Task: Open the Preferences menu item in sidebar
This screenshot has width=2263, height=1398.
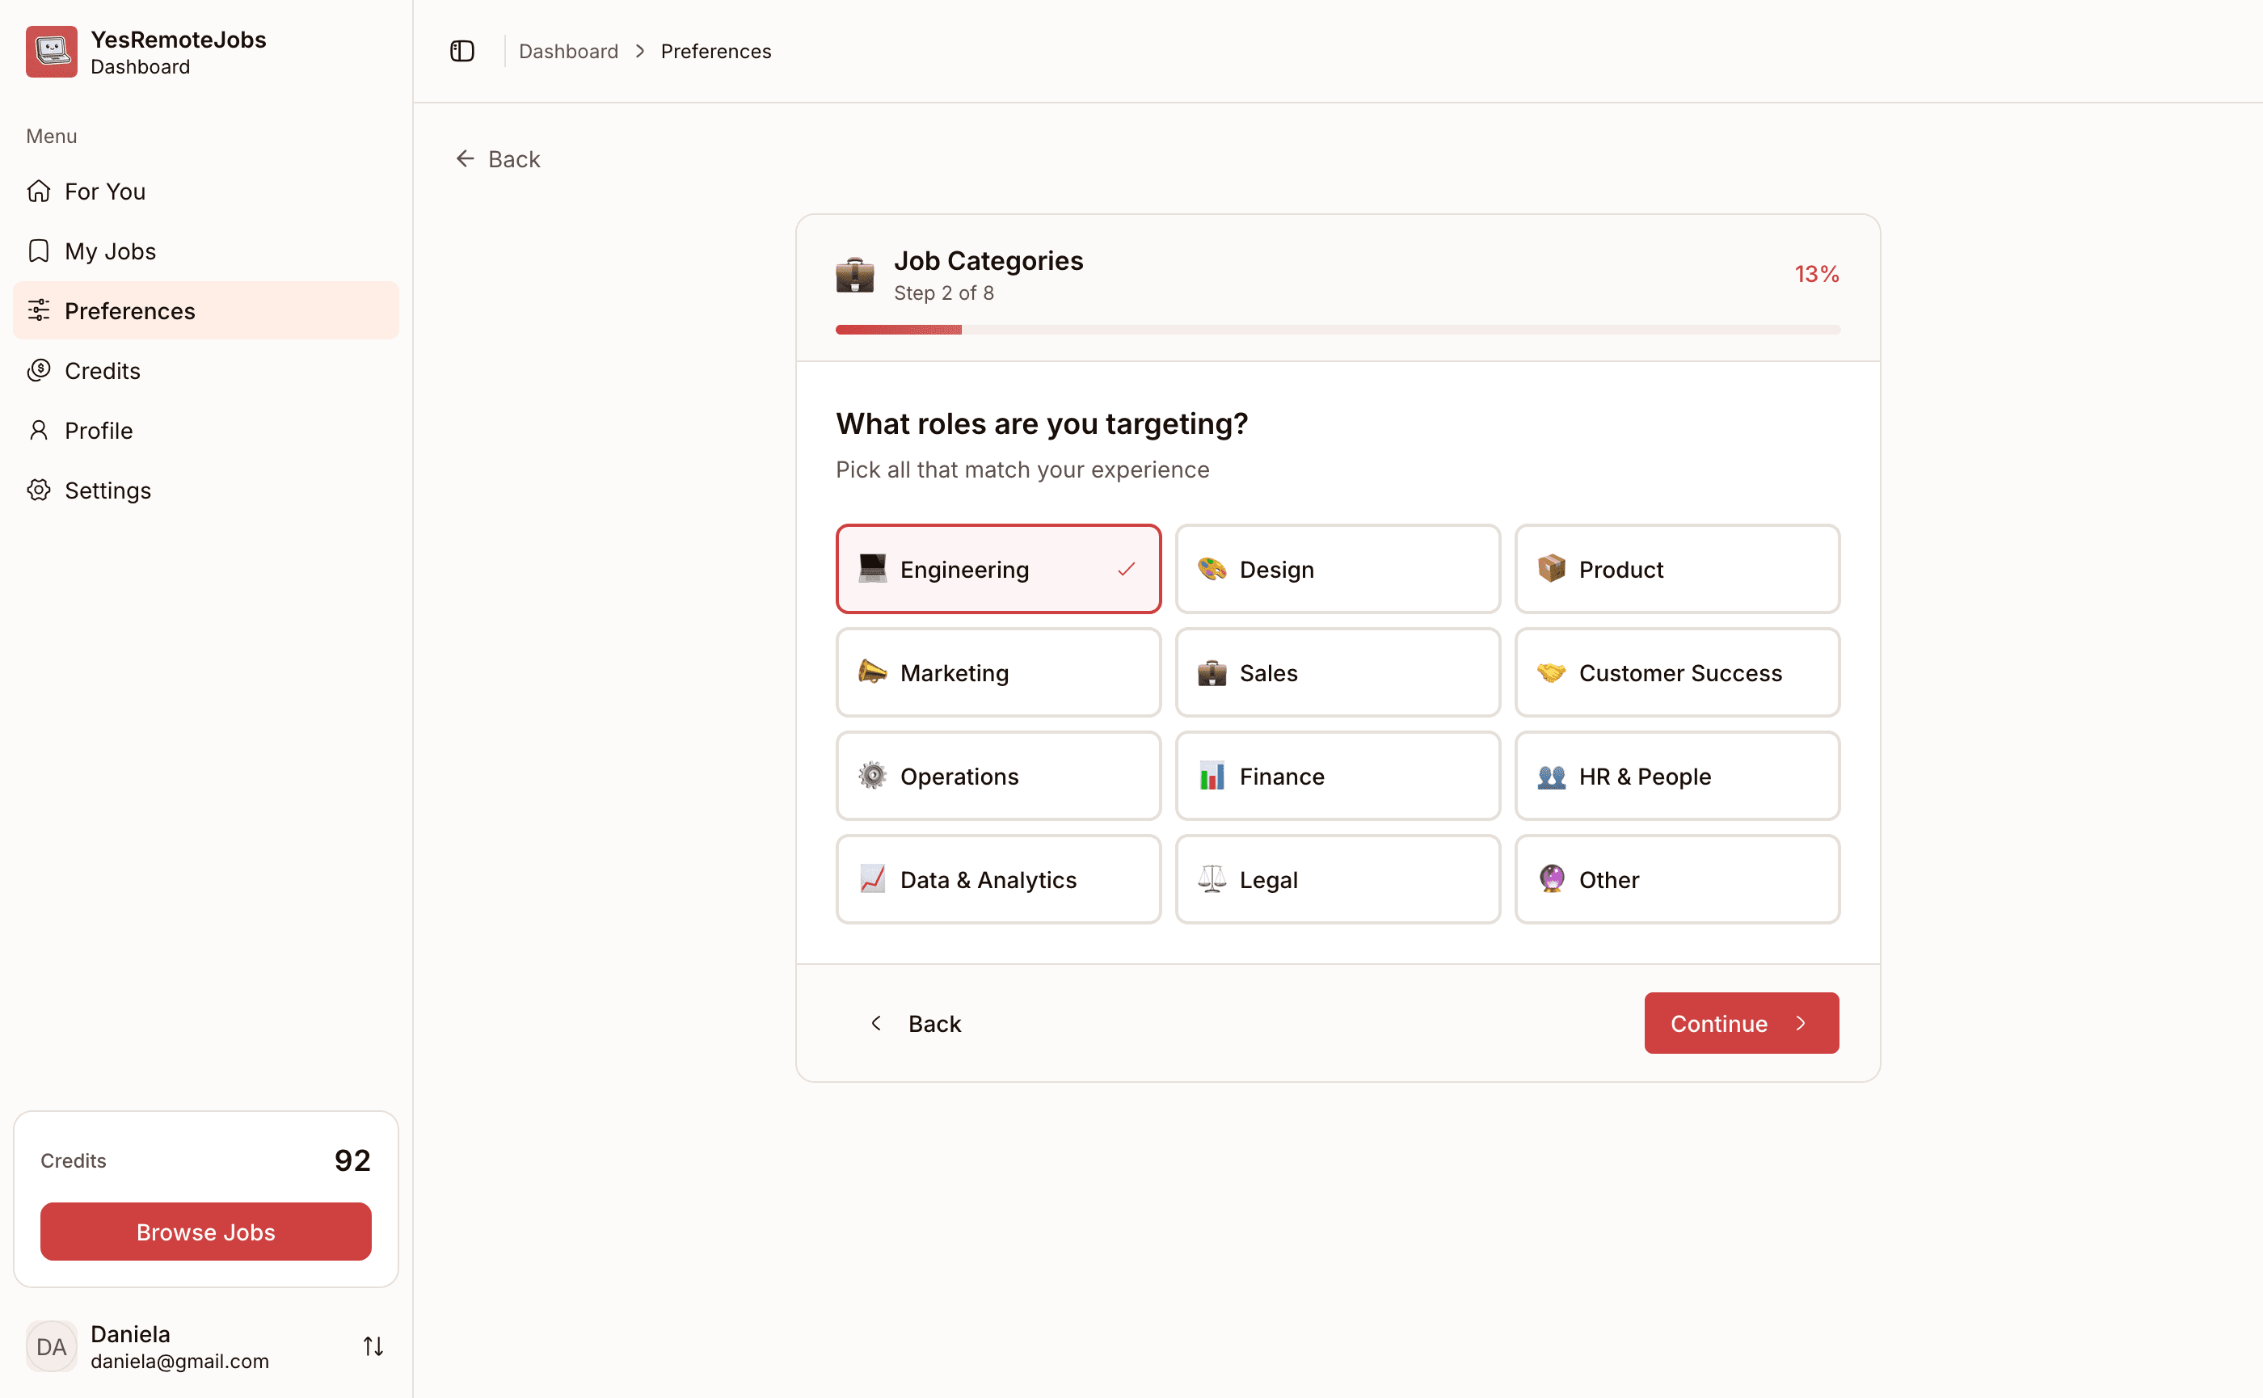Action: 129,310
